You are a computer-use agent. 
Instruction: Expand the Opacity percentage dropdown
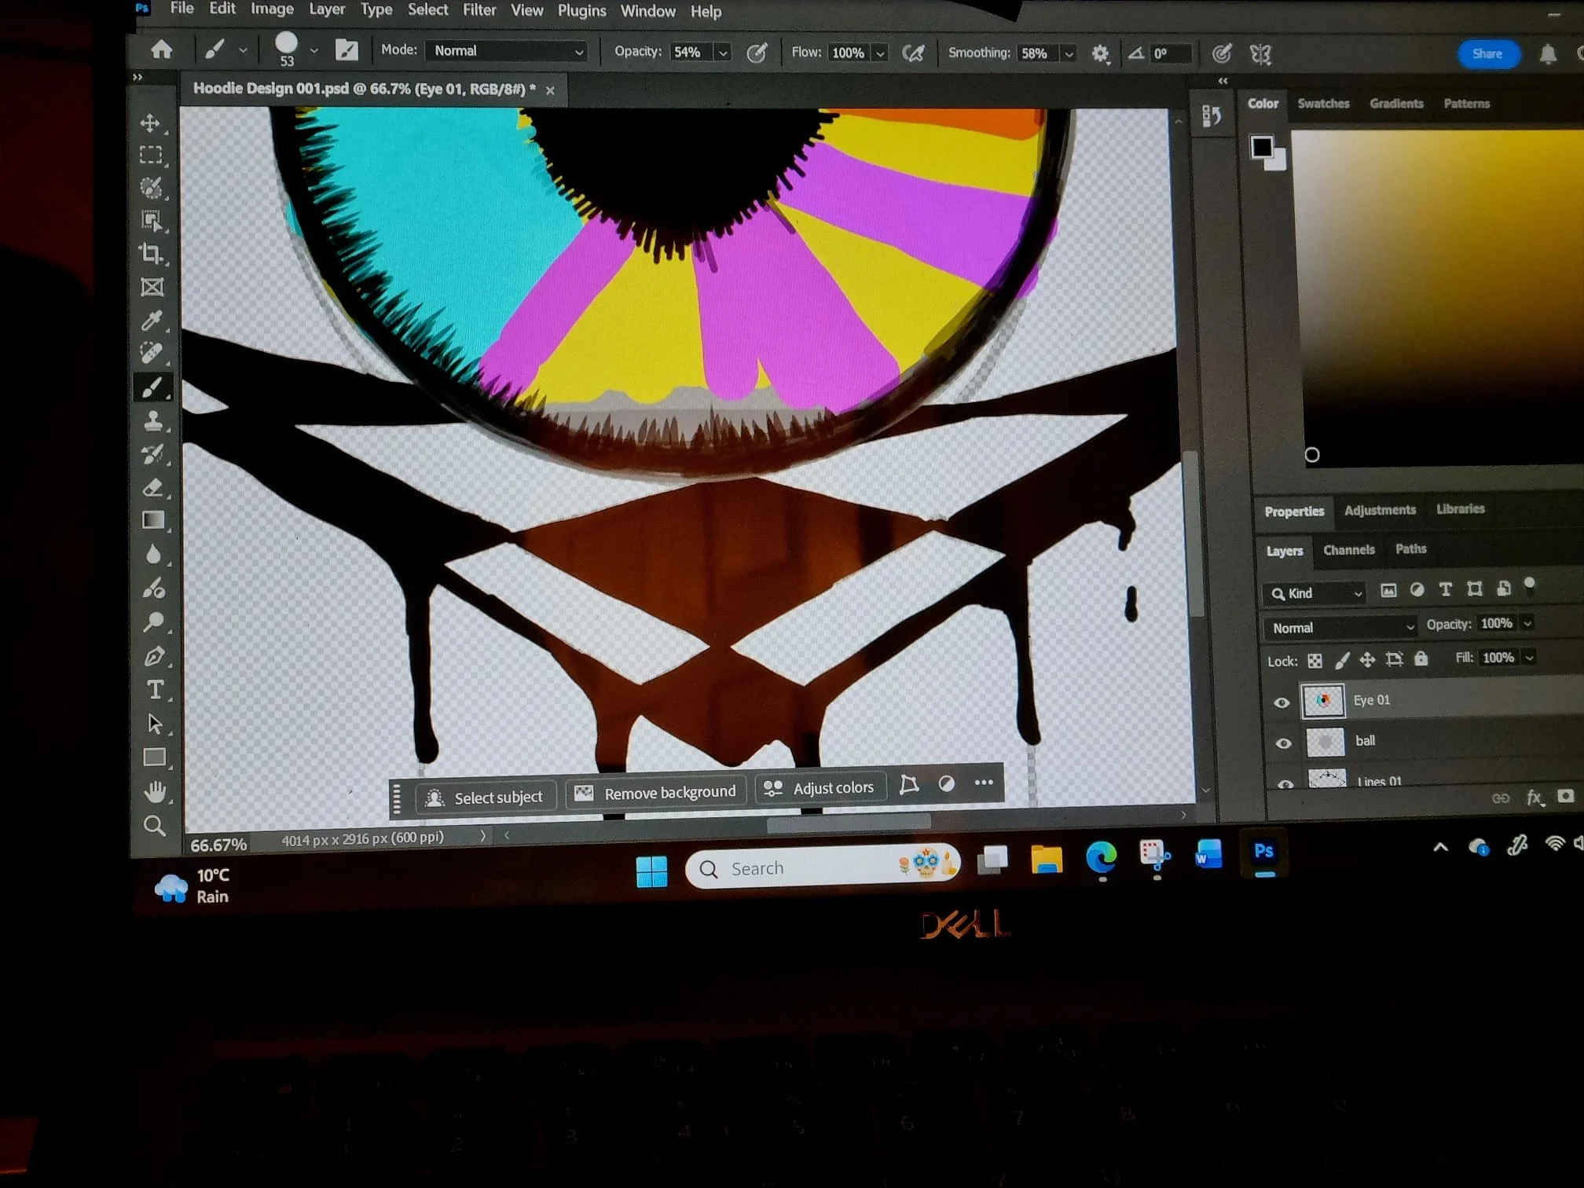(x=723, y=53)
